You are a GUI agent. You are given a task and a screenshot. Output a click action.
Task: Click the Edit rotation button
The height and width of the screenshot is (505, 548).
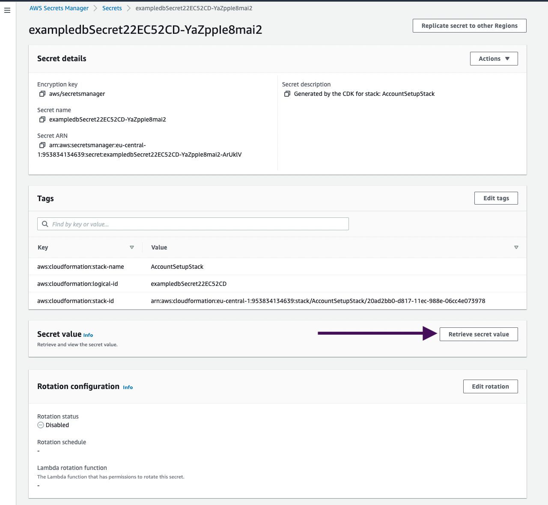point(491,386)
